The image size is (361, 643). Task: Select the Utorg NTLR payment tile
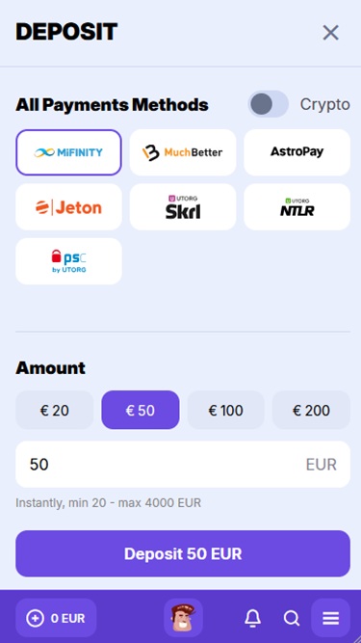click(x=297, y=207)
